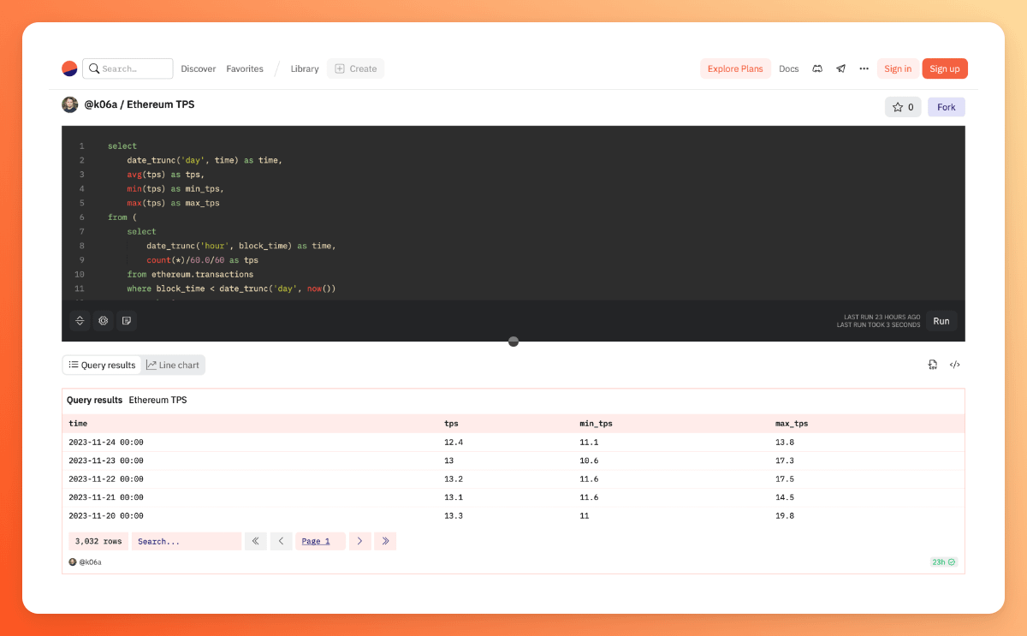
Task: Click the embed code icon
Action: (x=955, y=365)
